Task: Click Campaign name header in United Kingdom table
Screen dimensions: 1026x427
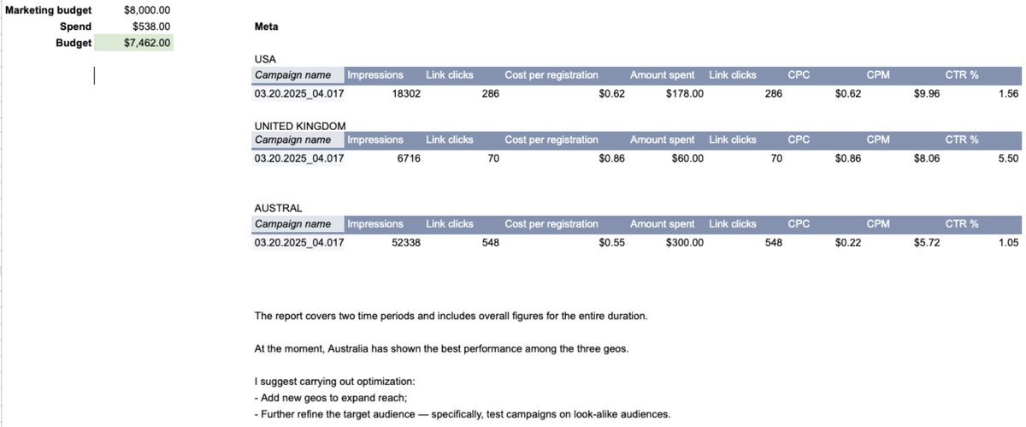Action: (x=298, y=139)
